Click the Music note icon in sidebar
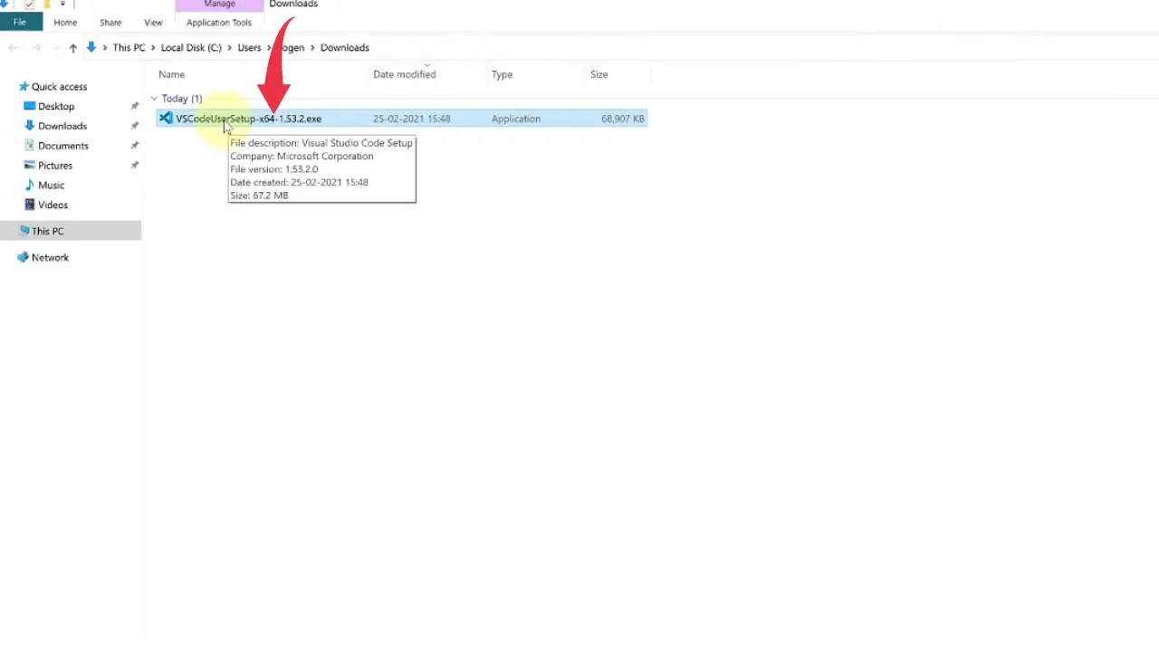The height and width of the screenshot is (652, 1159). click(30, 185)
